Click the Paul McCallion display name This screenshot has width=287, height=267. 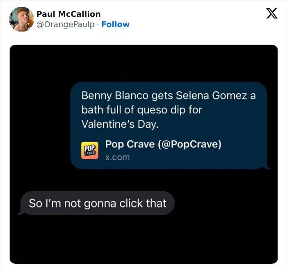68,14
